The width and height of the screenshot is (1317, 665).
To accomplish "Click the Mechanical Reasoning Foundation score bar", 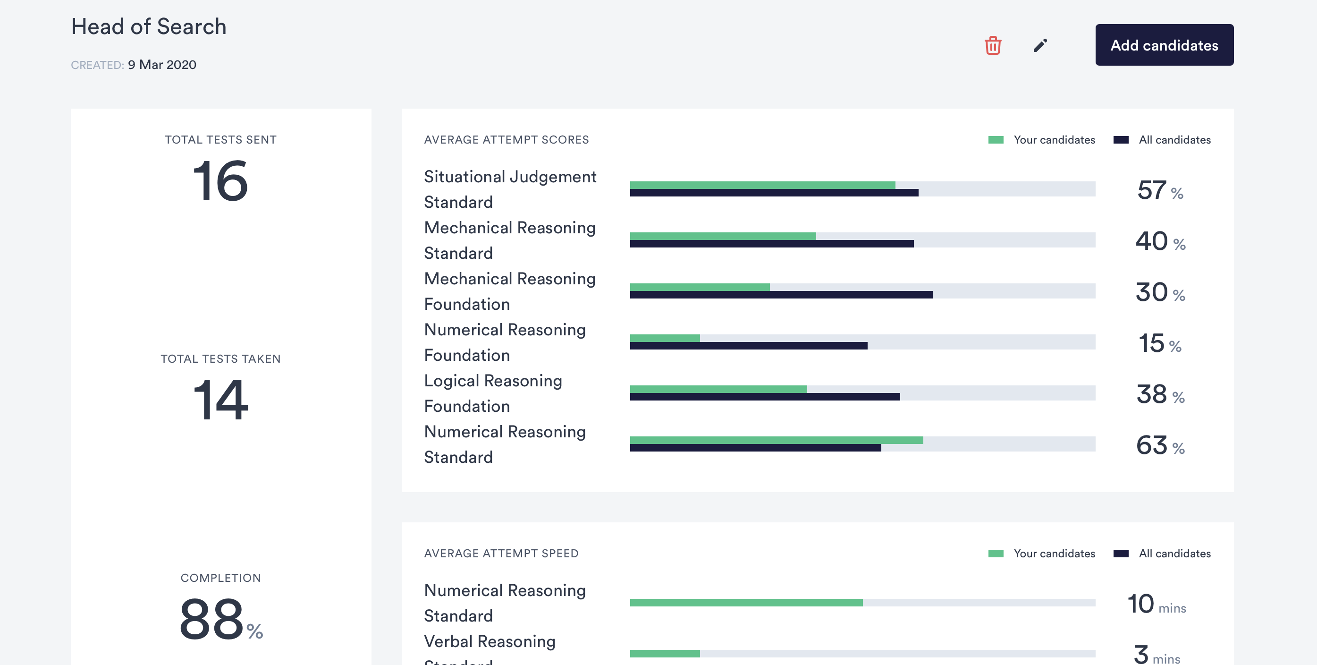I will pos(862,291).
